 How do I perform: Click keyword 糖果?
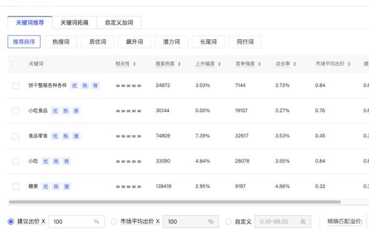33,187
